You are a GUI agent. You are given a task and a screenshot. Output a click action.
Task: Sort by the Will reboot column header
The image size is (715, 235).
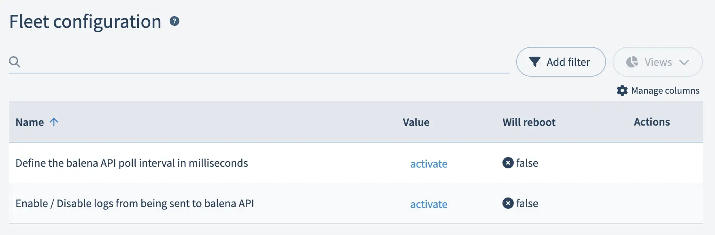[x=529, y=122]
